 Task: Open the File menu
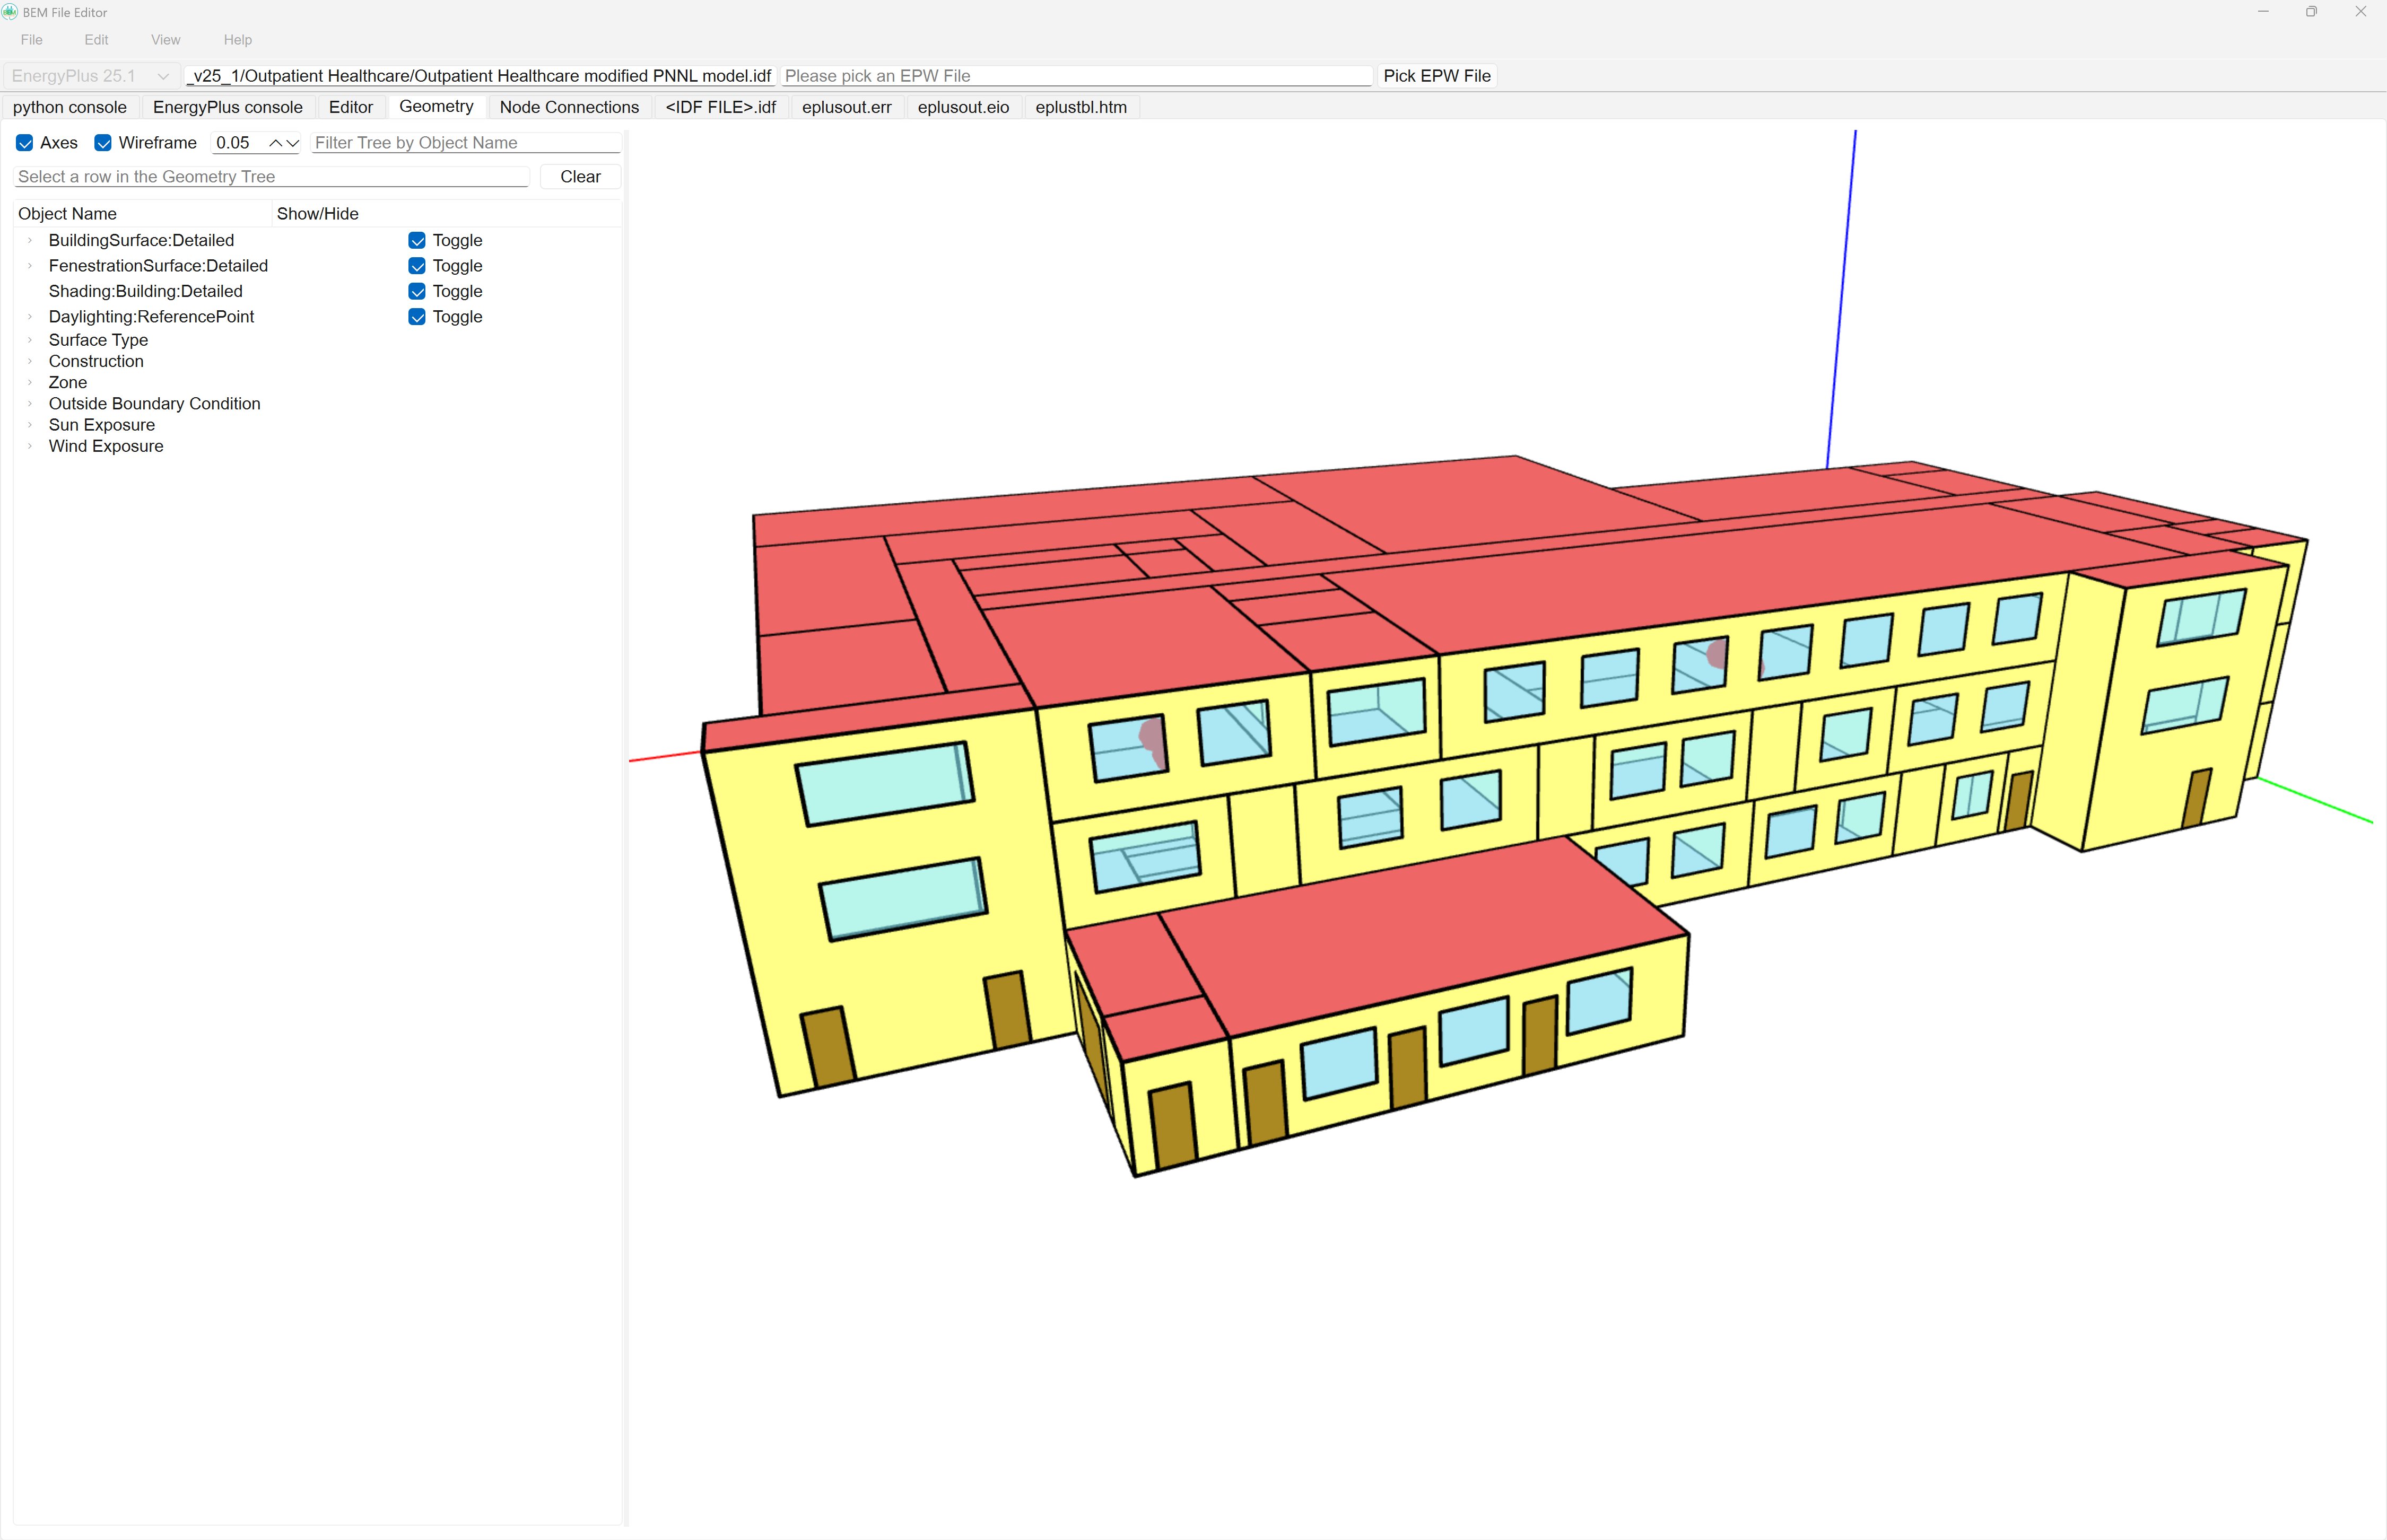click(x=32, y=40)
